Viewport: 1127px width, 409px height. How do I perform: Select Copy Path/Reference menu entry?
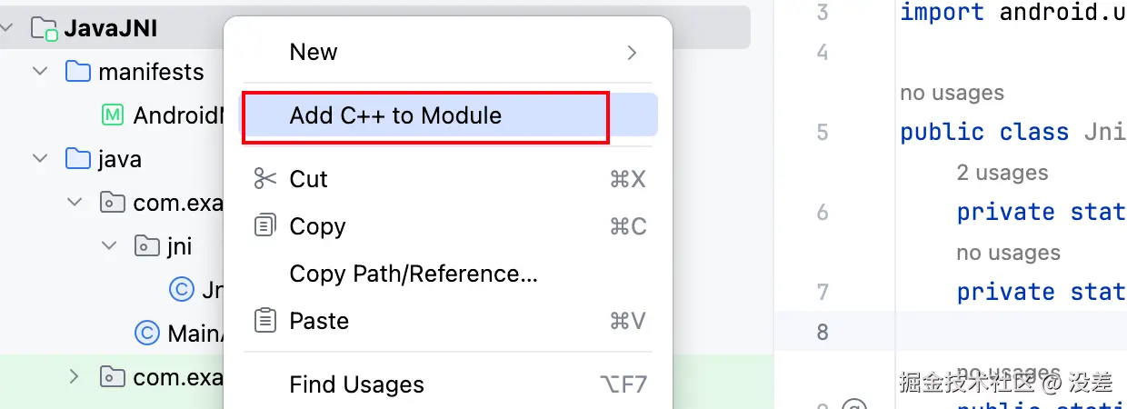click(x=414, y=274)
